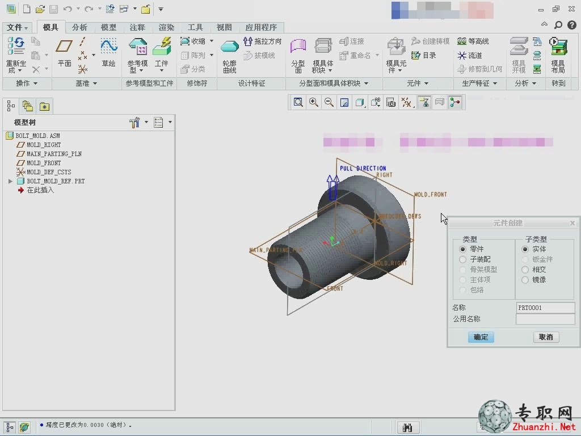Click the OK (确定) button
The image size is (581, 436).
pos(481,337)
